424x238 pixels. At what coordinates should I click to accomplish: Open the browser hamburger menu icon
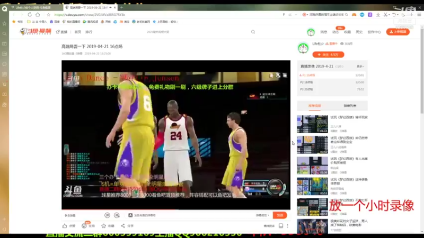pyautogui.click(x=419, y=15)
